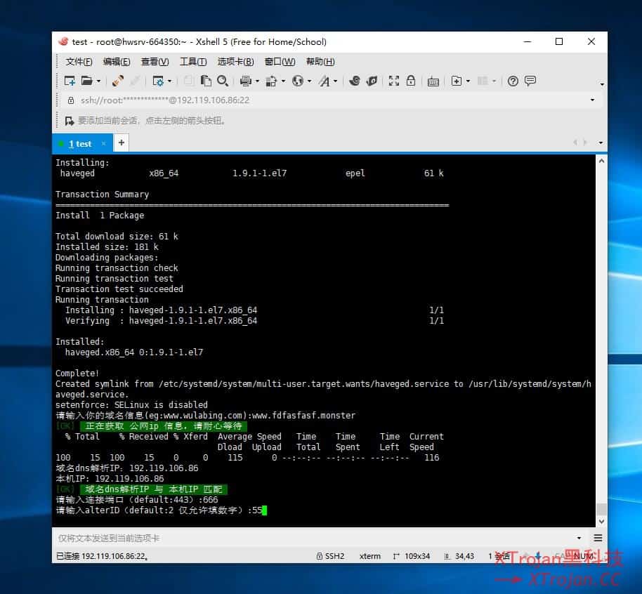Screen dimensions: 642x594
Task: Click the add-current-session arrow icon
Action: (x=70, y=121)
